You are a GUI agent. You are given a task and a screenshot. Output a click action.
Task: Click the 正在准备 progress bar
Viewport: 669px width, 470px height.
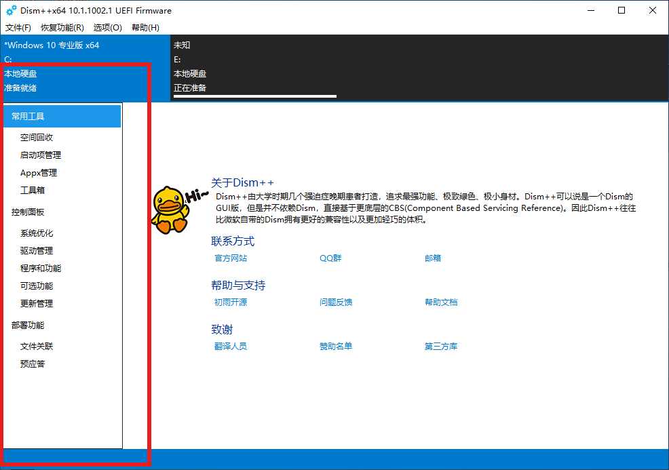[x=255, y=96]
